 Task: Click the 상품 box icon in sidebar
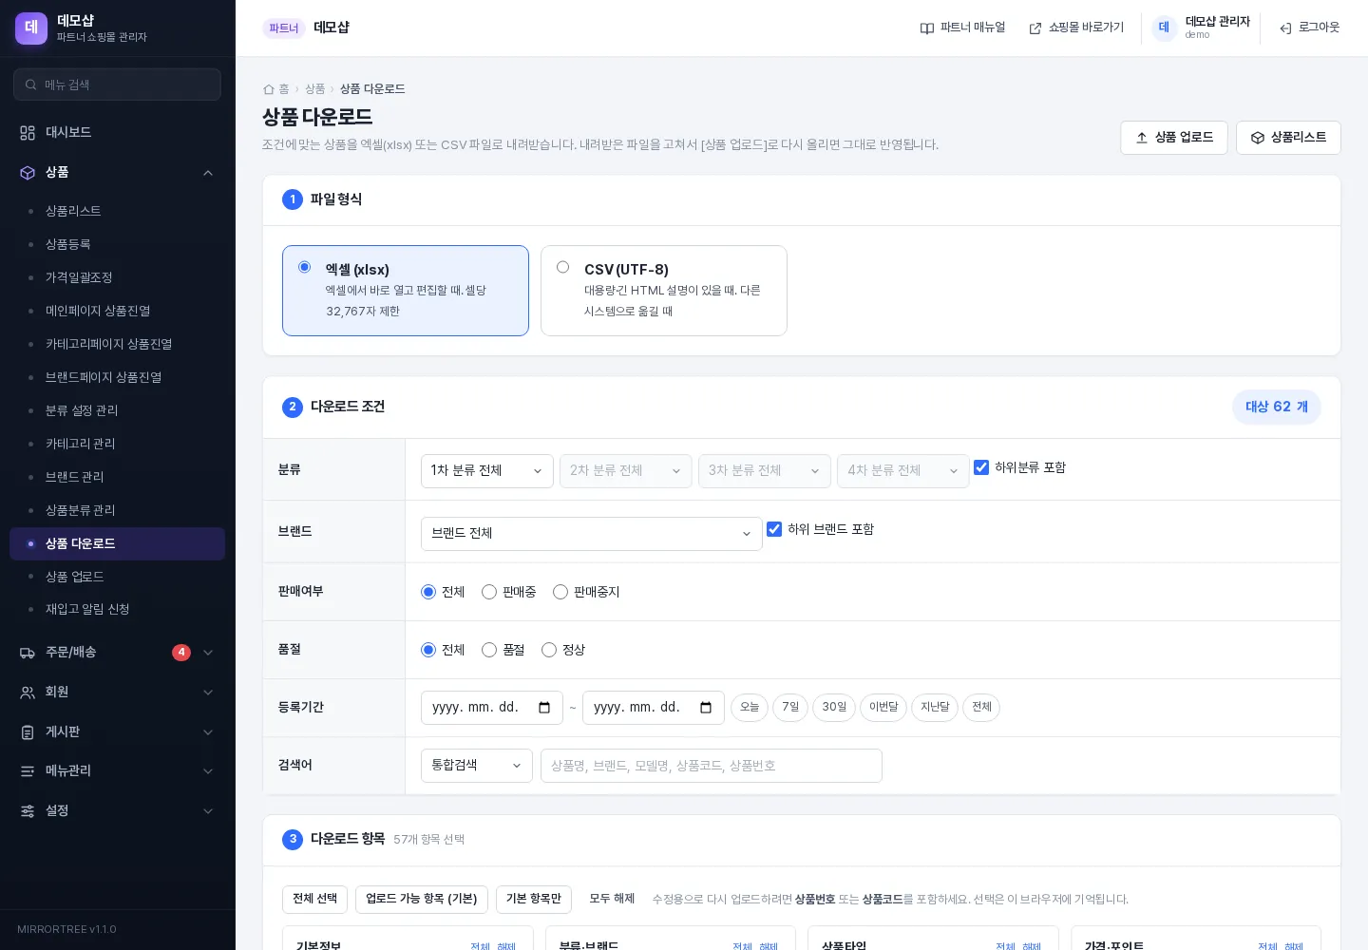(28, 173)
